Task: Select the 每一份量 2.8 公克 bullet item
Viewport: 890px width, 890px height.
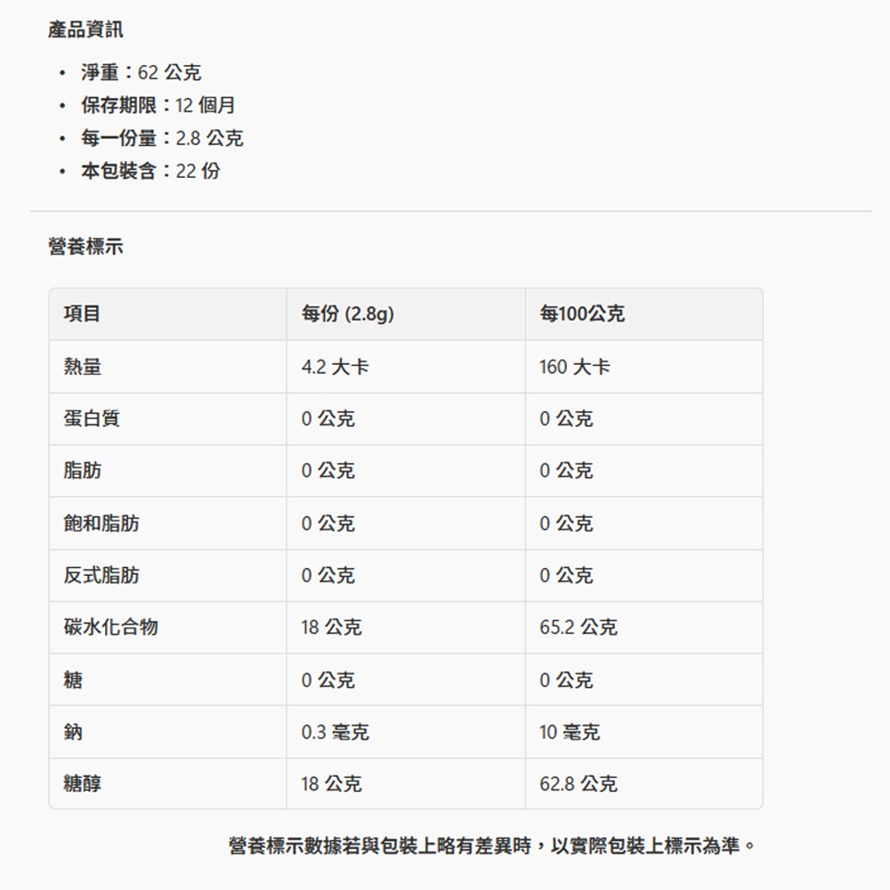Action: [x=161, y=138]
